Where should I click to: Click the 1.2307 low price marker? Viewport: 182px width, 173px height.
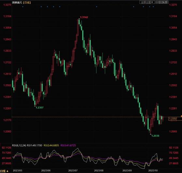39,107
